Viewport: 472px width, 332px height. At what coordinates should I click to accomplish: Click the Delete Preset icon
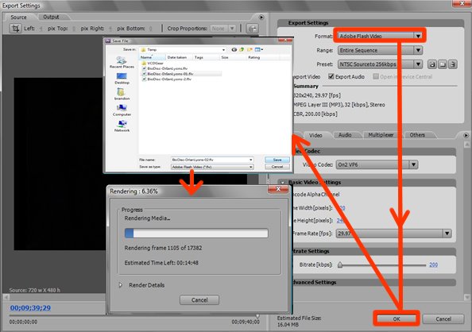click(x=452, y=64)
